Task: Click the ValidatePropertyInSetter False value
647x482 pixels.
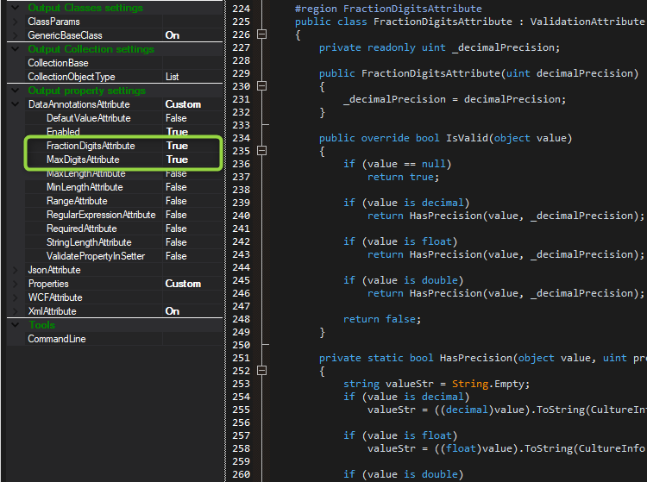Action: (x=176, y=256)
